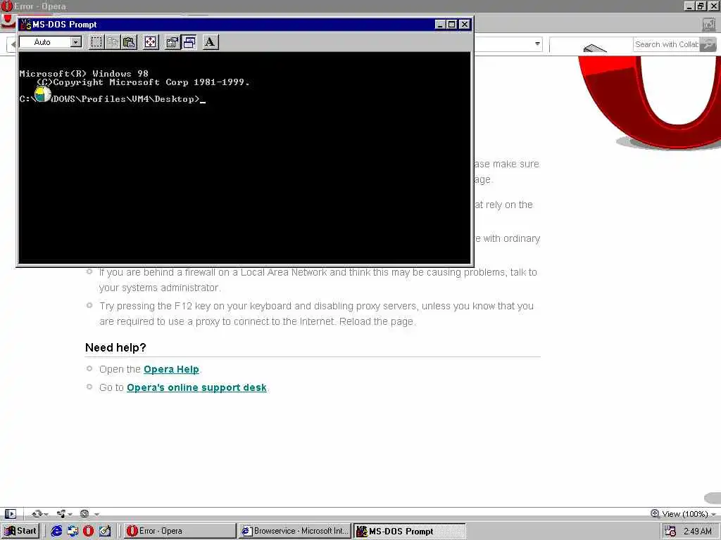Open the View (100%) zoom dropdown
Image resolution: width=721 pixels, height=540 pixels.
[x=689, y=514]
